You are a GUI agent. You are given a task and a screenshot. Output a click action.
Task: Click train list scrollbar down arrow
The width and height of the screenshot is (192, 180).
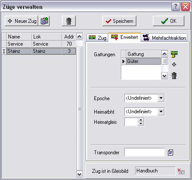[80, 175]
